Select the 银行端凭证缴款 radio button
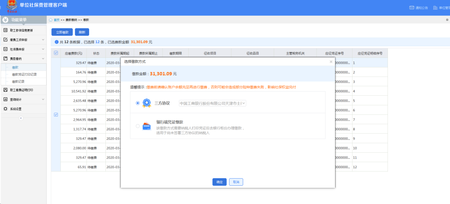This screenshot has width=450, height=204. click(137, 127)
